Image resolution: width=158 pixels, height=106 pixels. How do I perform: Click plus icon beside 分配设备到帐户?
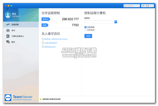(x=43, y=43)
